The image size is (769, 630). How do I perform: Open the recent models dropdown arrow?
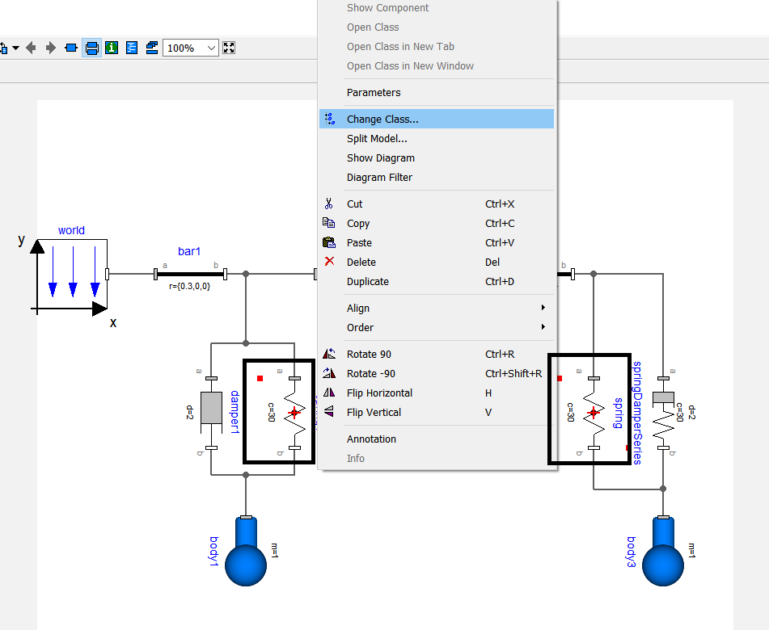pos(15,48)
